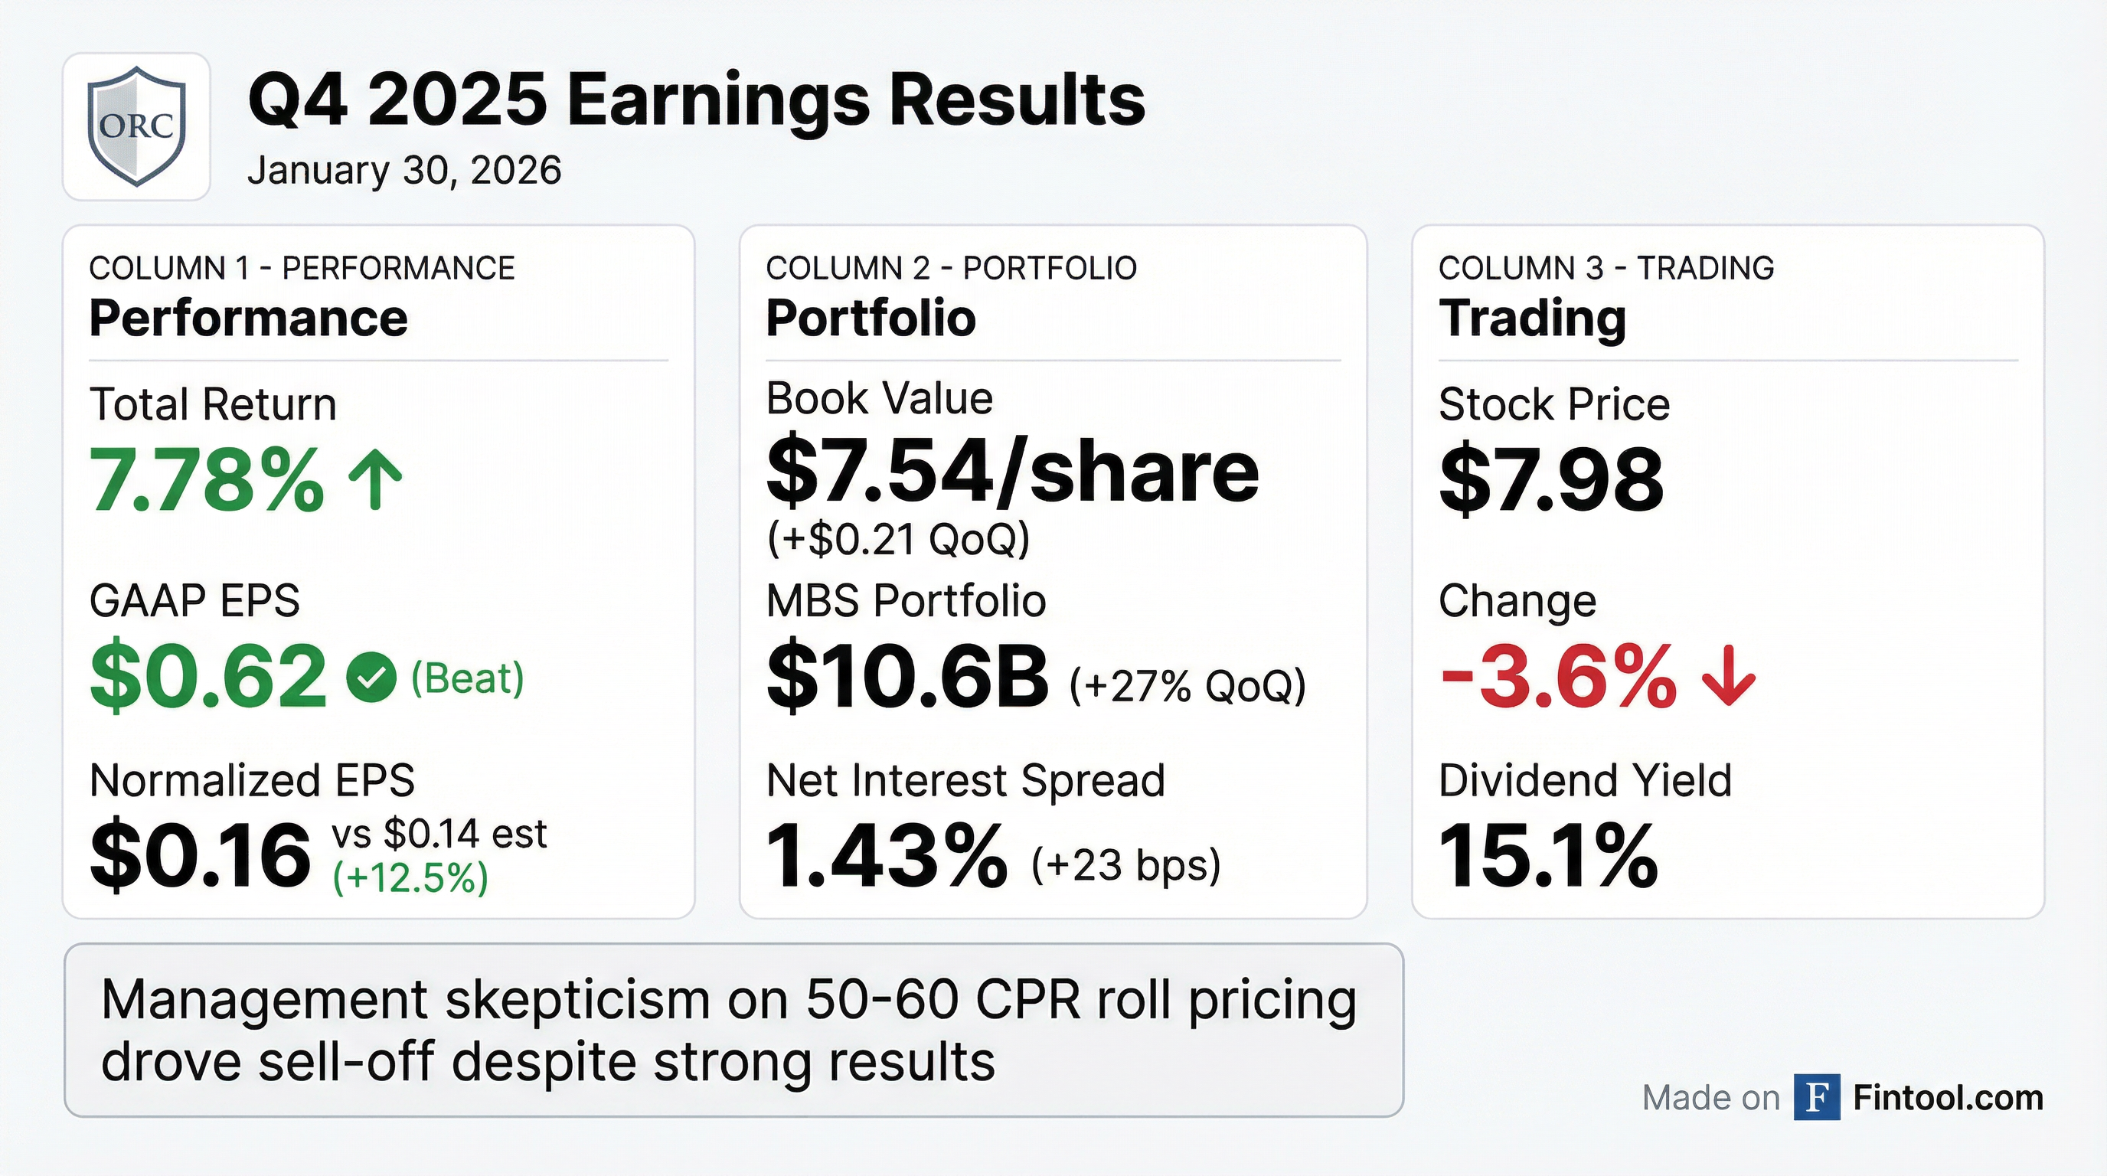Click the ORC shield logo
This screenshot has height=1176, width=2107.
(x=136, y=127)
